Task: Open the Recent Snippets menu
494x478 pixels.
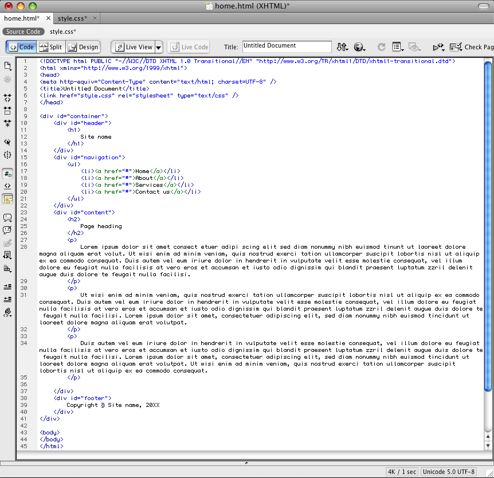Action: coord(7,255)
